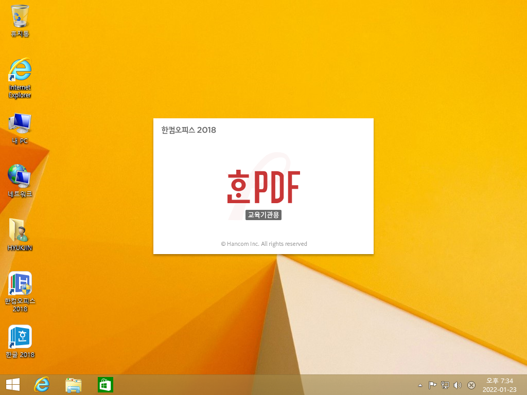
Task: Open File Explorer from the taskbar
Action: (x=73, y=385)
